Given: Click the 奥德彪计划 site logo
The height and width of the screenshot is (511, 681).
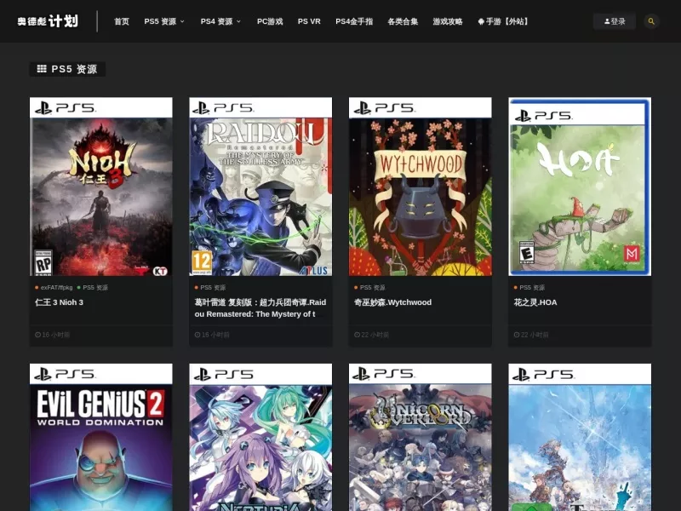Looking at the screenshot, I should tap(48, 21).
